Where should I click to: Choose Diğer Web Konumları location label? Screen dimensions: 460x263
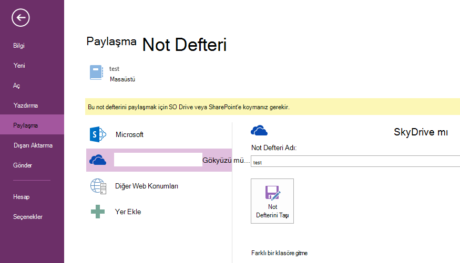tap(146, 186)
